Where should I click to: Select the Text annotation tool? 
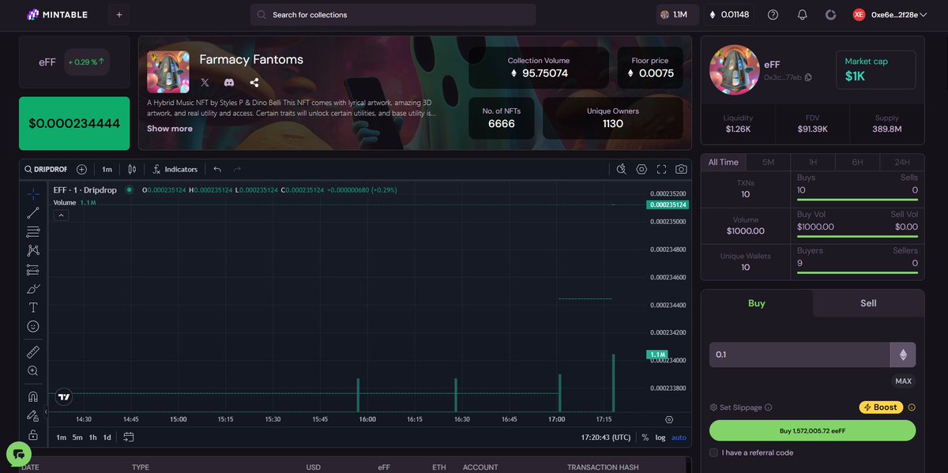[33, 307]
